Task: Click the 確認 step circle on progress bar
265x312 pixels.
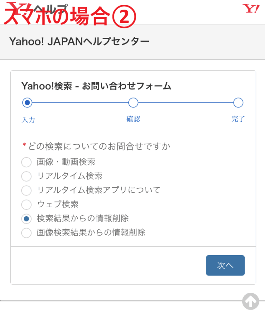Action: click(x=133, y=103)
